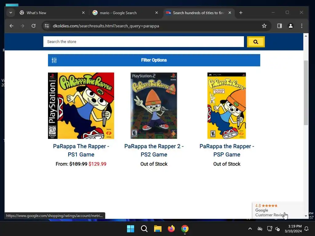Screen dimensions: 315x236
Task: Click the scrollbar down arrow
Action: coord(306,216)
